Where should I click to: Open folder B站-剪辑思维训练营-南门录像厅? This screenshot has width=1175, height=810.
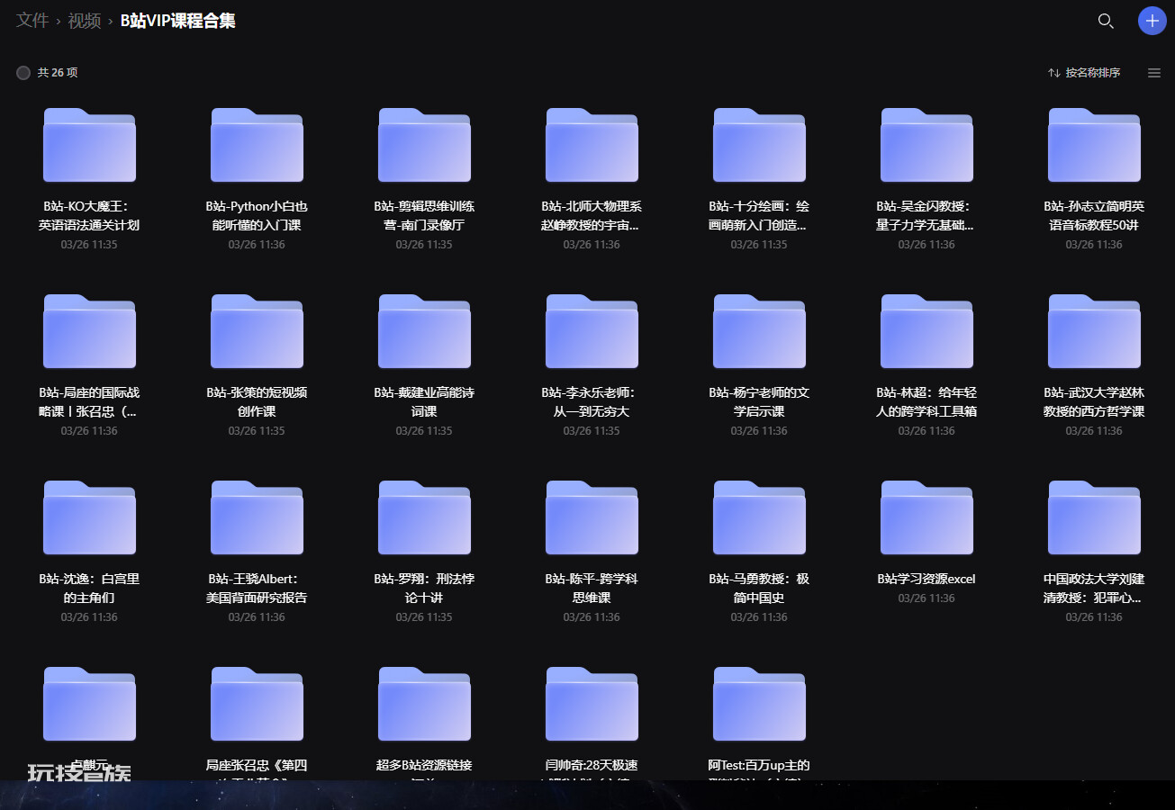[x=424, y=145]
